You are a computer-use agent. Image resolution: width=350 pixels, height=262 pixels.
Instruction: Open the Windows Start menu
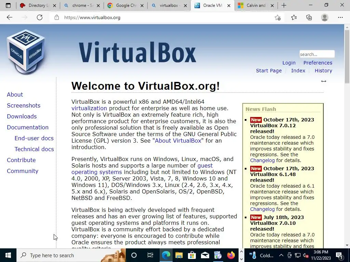[x=8, y=255]
